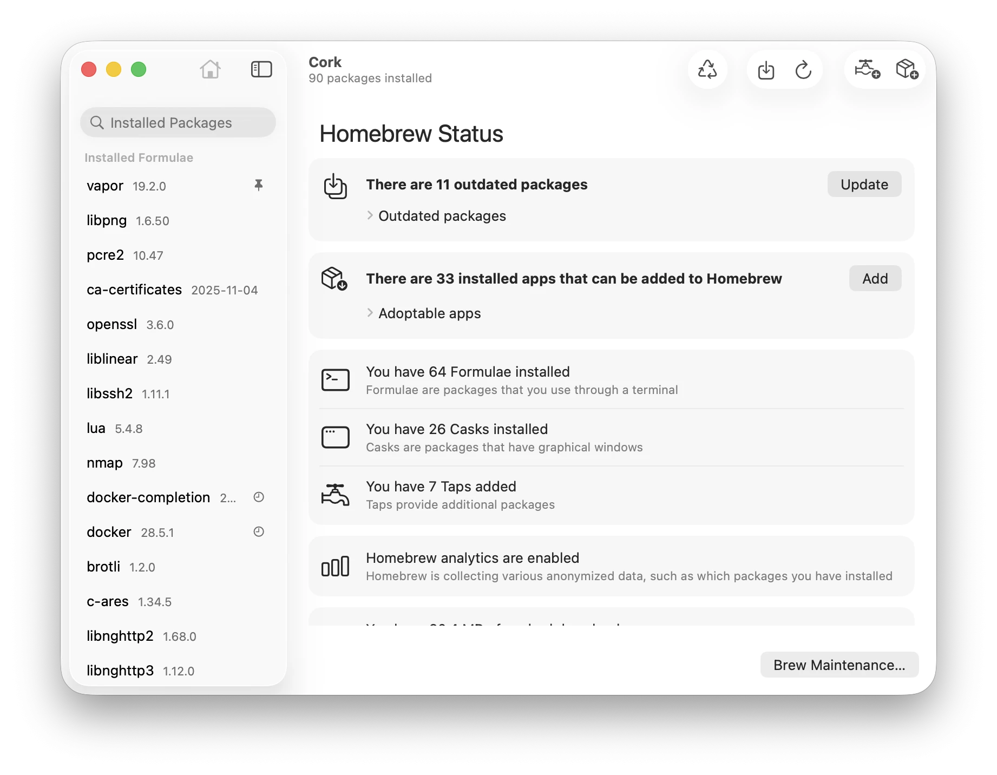The width and height of the screenshot is (997, 775).
Task: Go to the Home status page icon
Action: pos(210,69)
